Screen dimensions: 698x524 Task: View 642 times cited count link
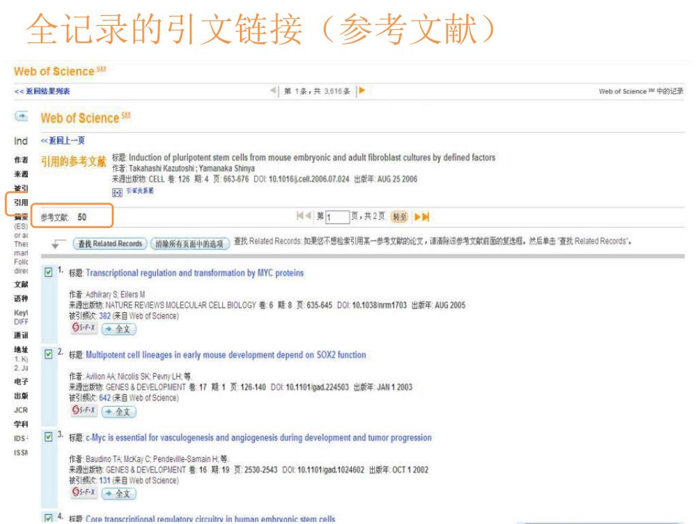tap(105, 398)
